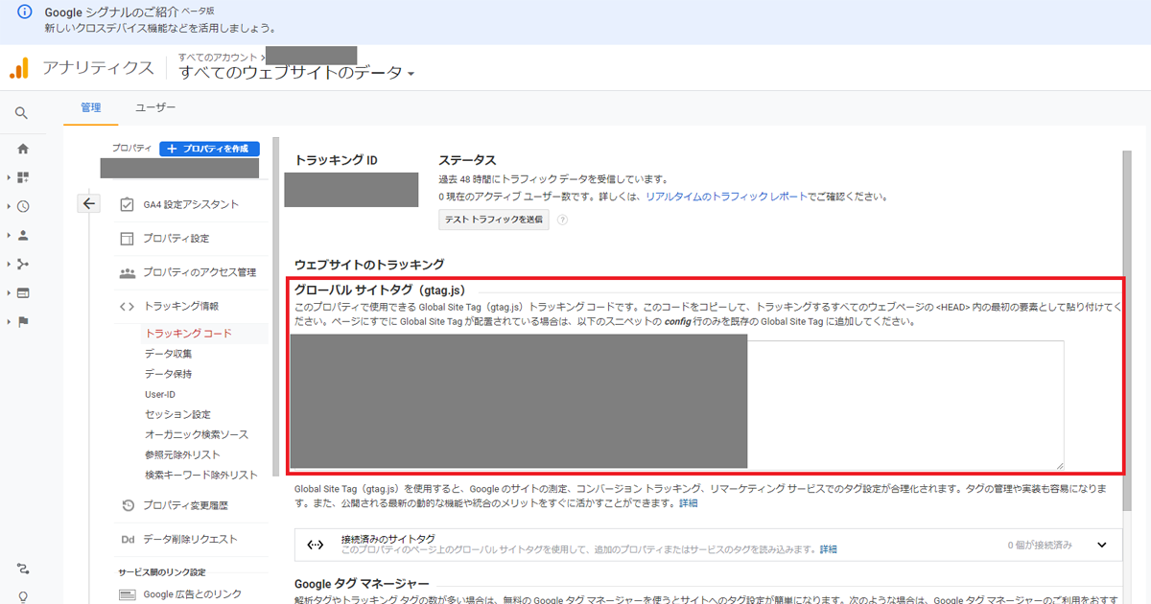Screen dimensions: 1151x604
Task: Expand 接続済みのサイトタグ chevron
Action: (1102, 545)
